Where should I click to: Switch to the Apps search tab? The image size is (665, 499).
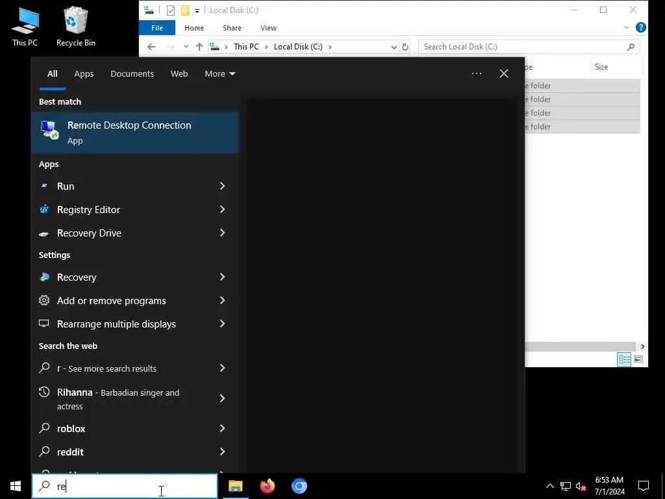(84, 74)
